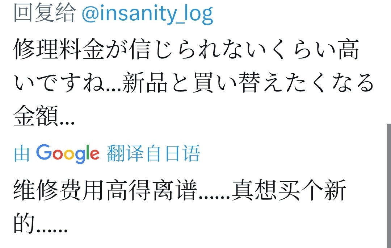
Task: Tap the "翻译自日语" translation link
Action: pyautogui.click(x=154, y=153)
